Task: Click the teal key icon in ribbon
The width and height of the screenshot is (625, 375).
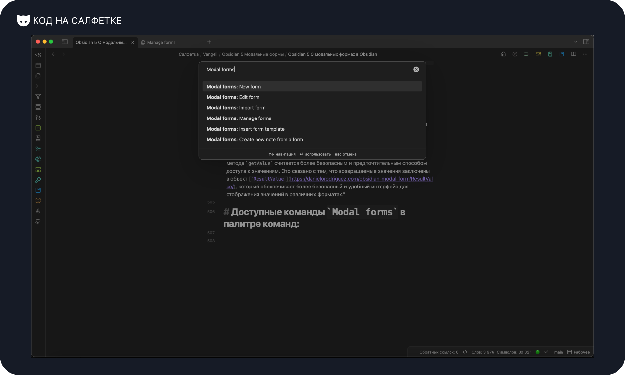Action: click(x=38, y=180)
